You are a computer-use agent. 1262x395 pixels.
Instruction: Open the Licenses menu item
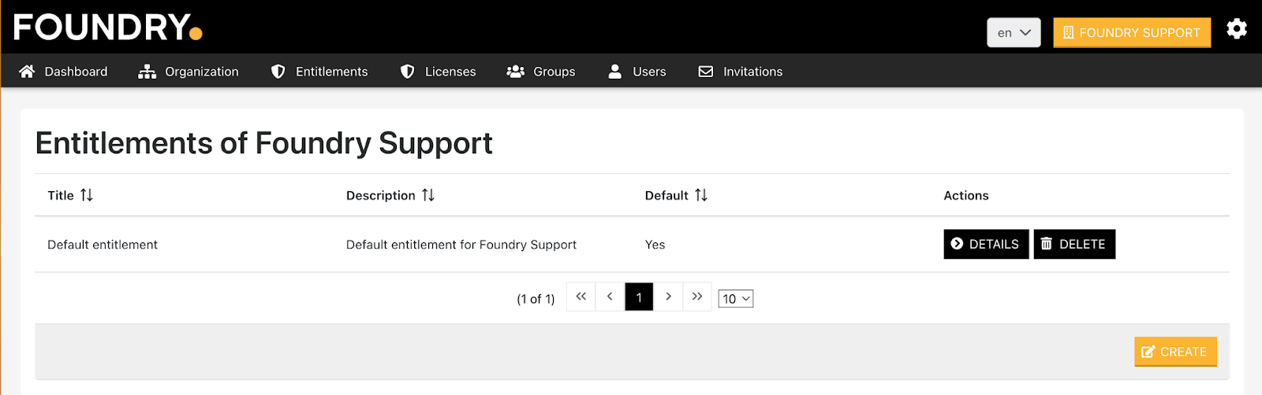[439, 72]
